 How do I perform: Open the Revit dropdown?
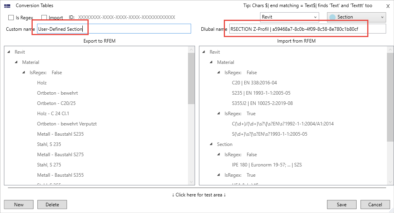click(x=289, y=17)
